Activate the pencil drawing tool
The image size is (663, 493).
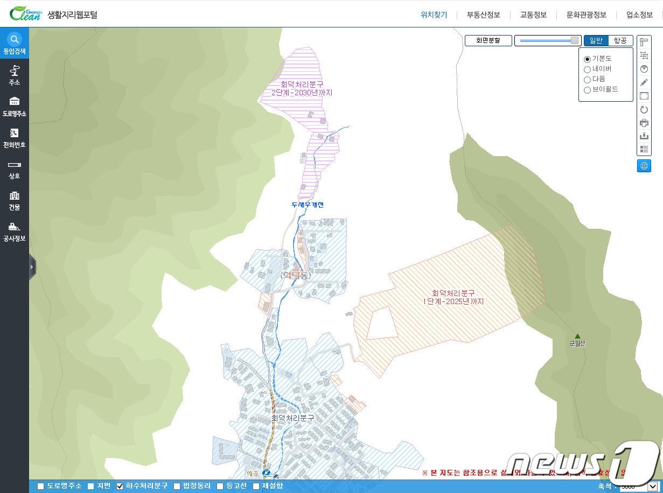pos(644,83)
